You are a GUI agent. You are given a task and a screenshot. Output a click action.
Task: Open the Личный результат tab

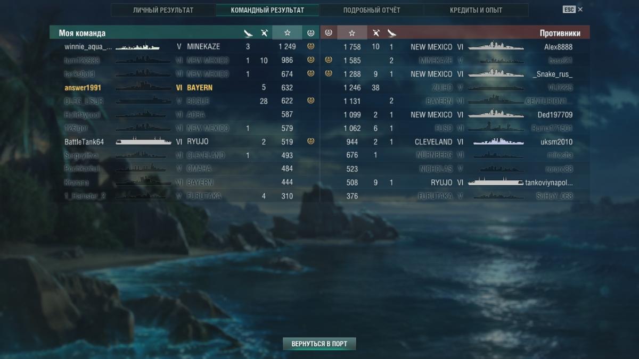[163, 10]
